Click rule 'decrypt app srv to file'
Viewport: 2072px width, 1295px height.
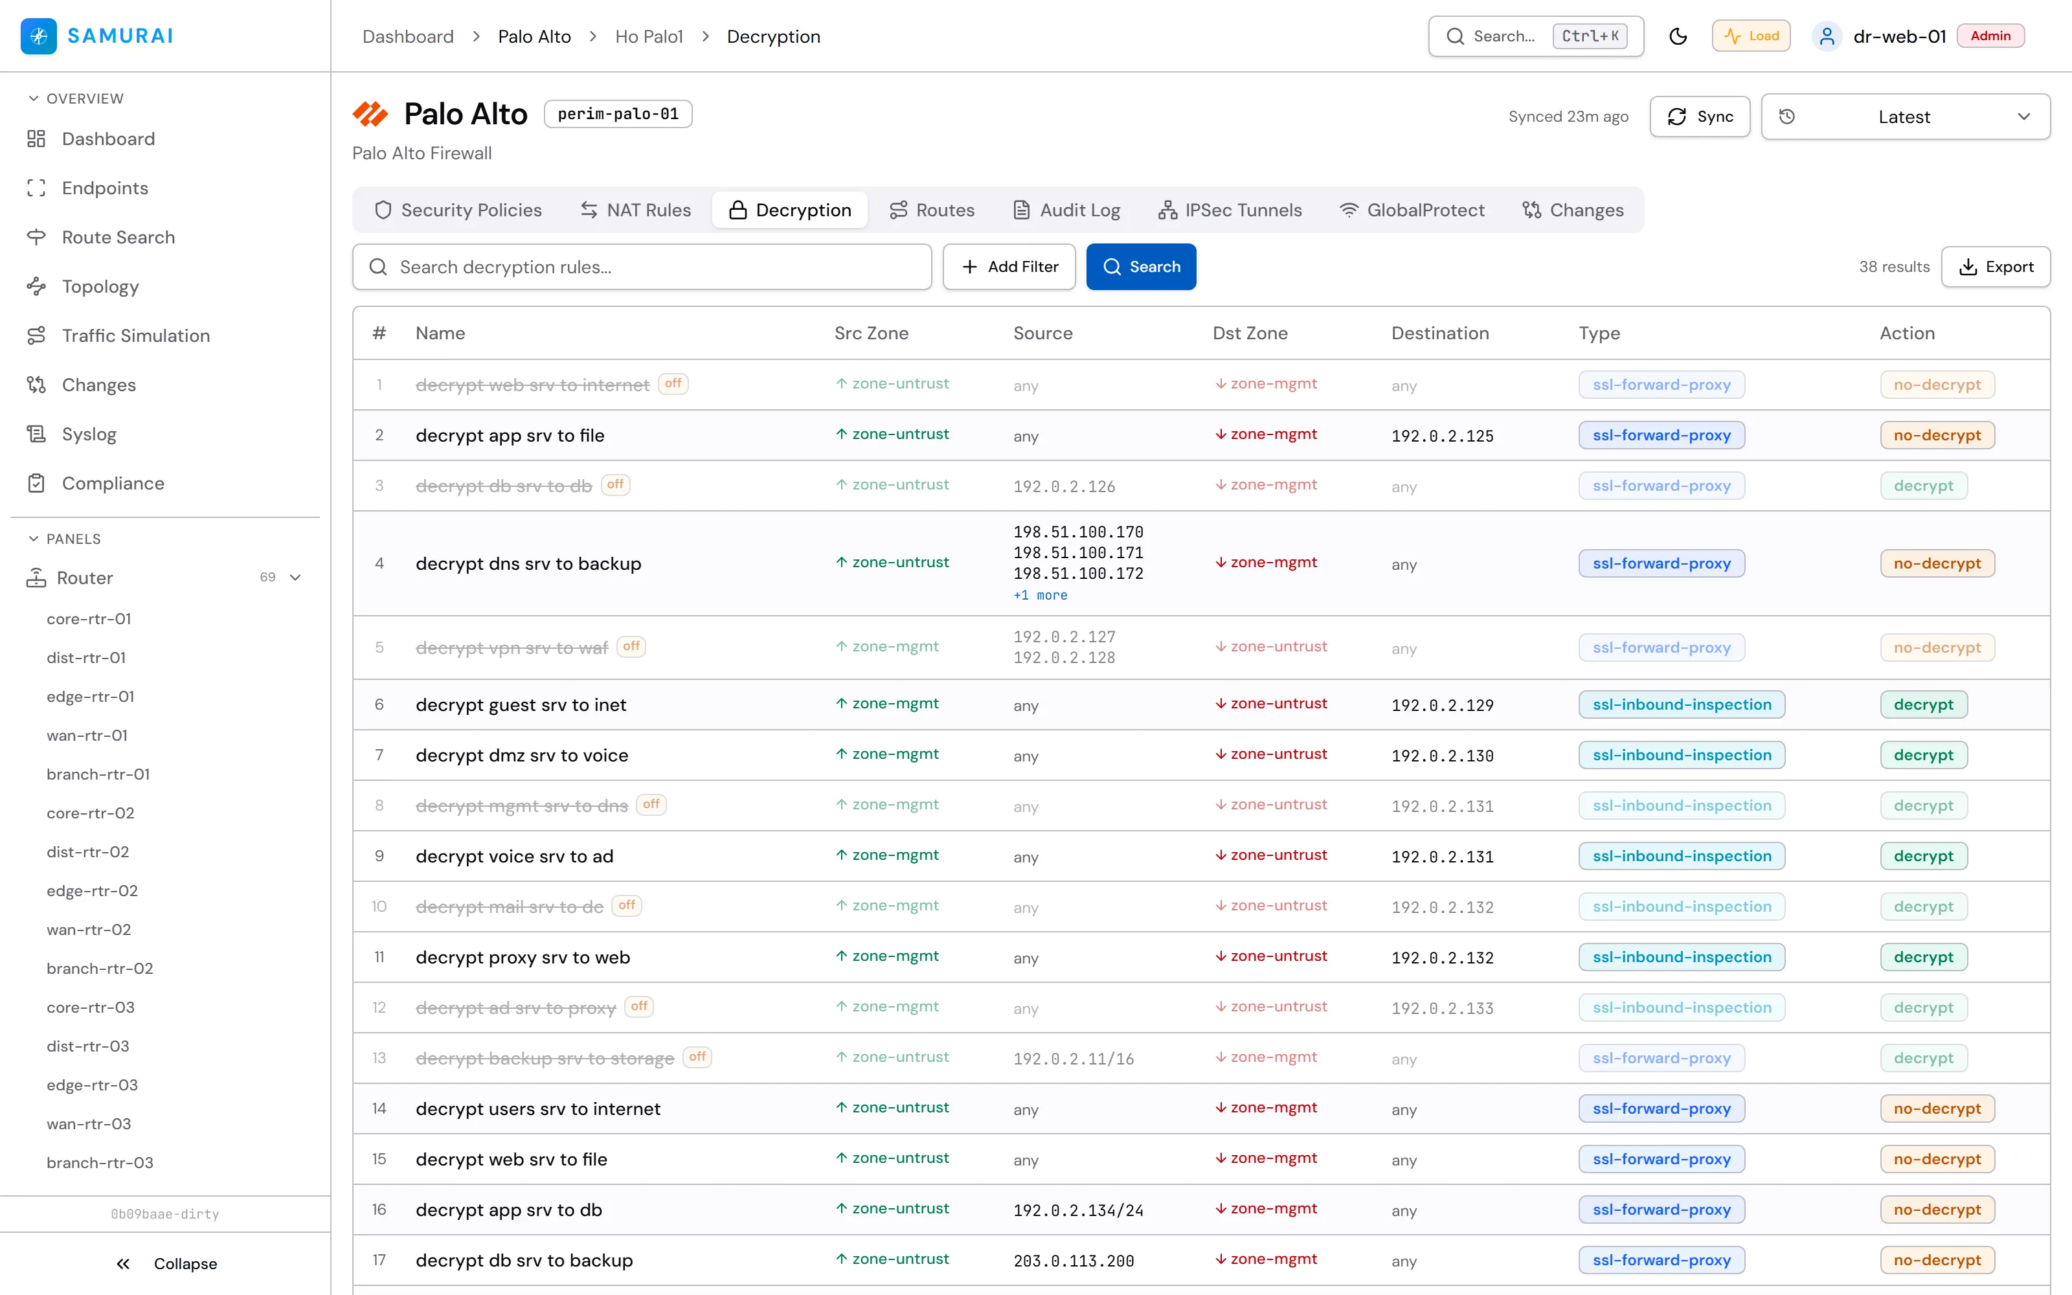tap(510, 435)
